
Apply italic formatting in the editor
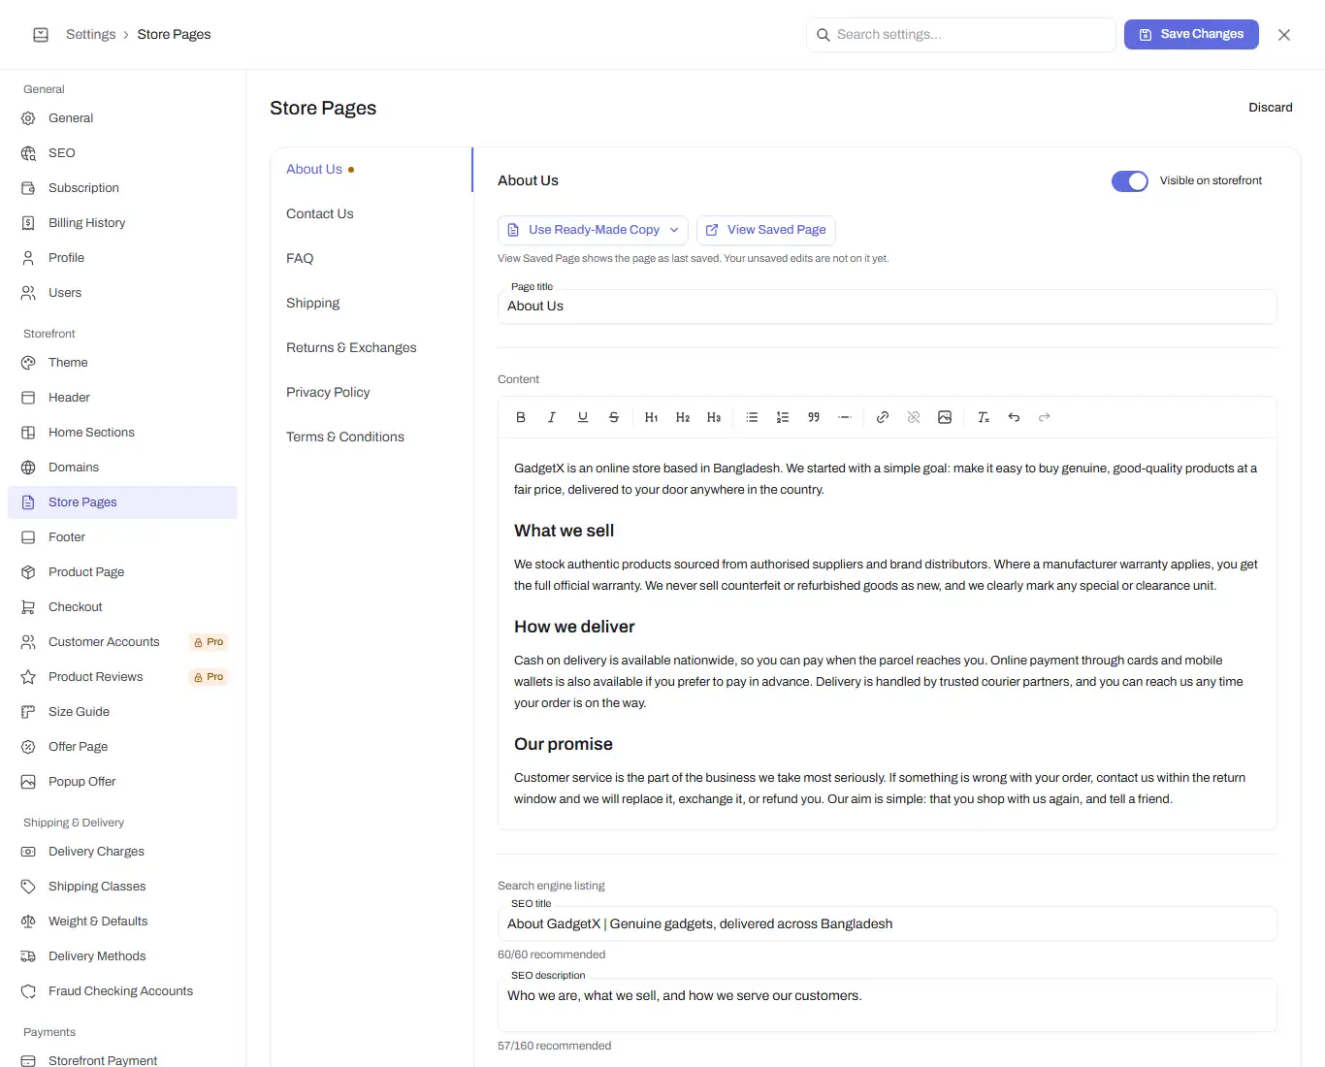point(552,417)
